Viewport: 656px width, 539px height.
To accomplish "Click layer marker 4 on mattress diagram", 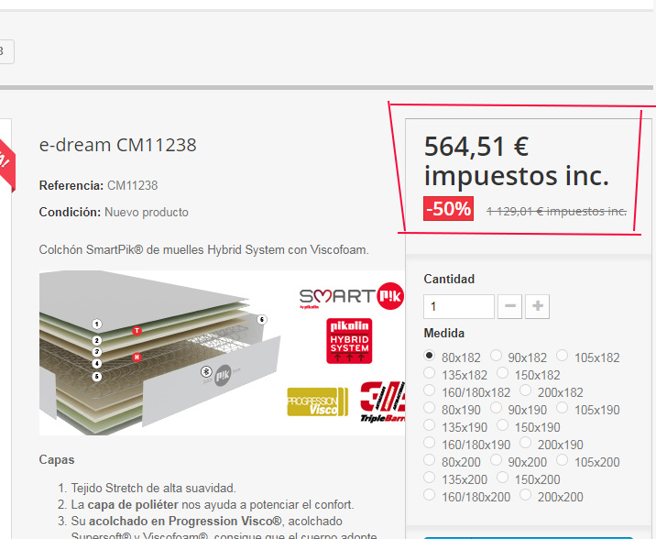I will tap(96, 364).
